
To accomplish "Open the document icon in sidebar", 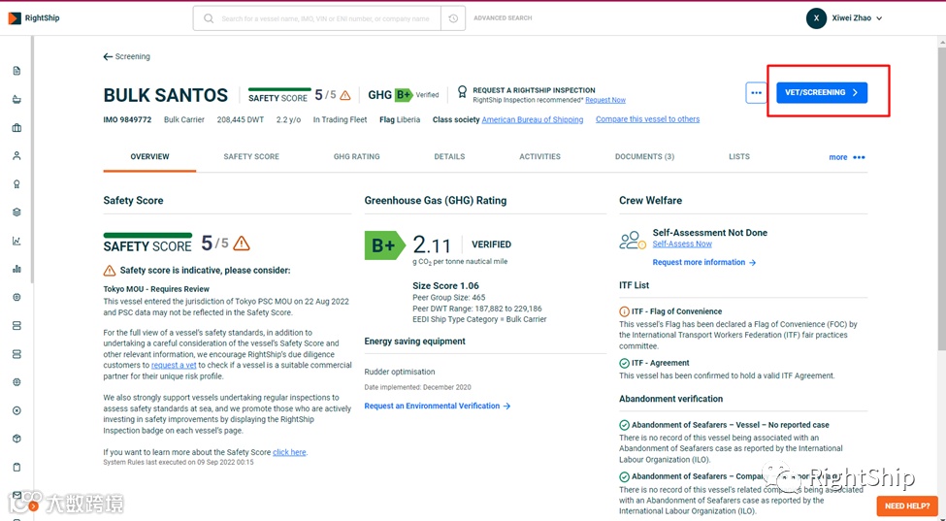I will [16, 71].
